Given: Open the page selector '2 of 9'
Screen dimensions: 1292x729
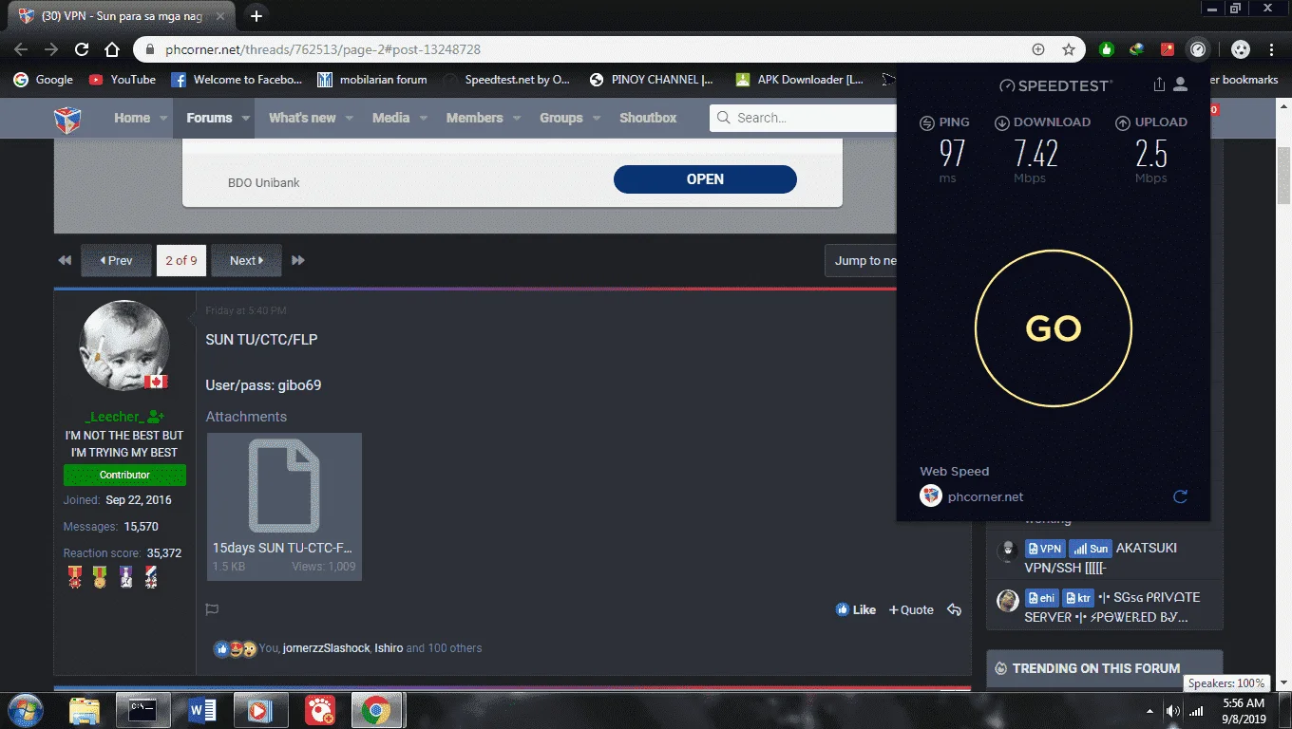Looking at the screenshot, I should point(181,260).
